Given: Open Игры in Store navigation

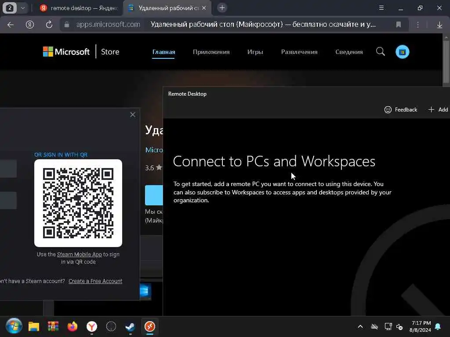Looking at the screenshot, I should tap(255, 52).
